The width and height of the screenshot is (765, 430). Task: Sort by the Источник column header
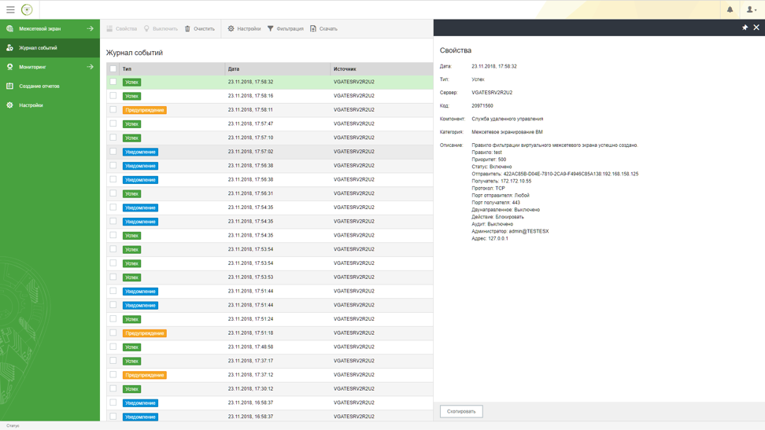(345, 68)
